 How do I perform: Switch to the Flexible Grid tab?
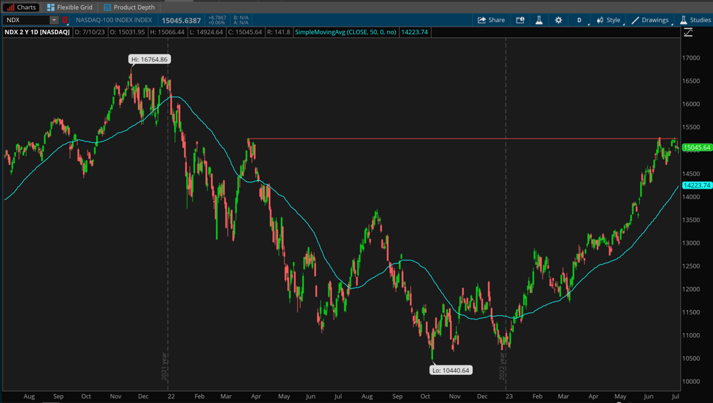pyautogui.click(x=70, y=7)
